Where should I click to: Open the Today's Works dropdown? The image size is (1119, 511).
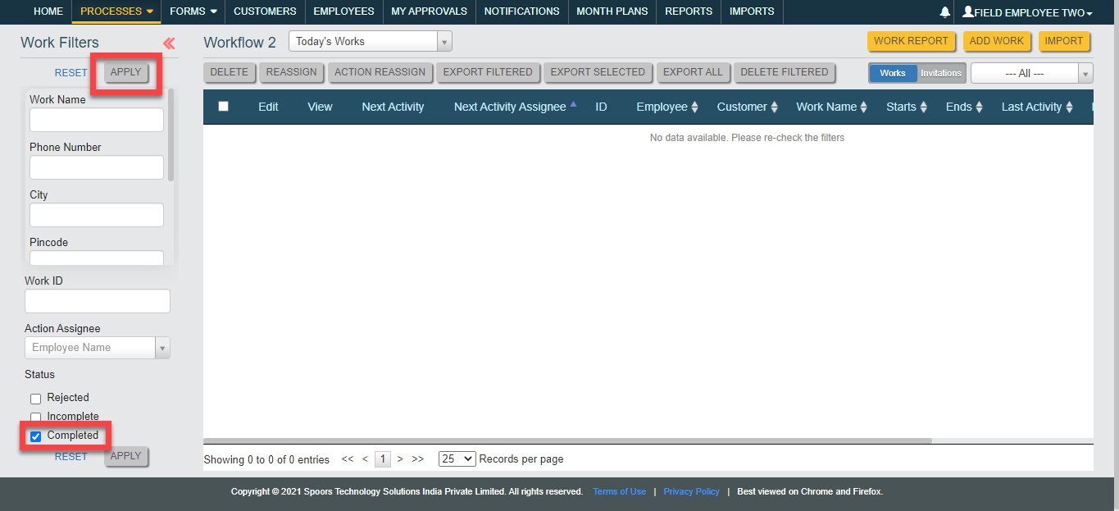370,41
